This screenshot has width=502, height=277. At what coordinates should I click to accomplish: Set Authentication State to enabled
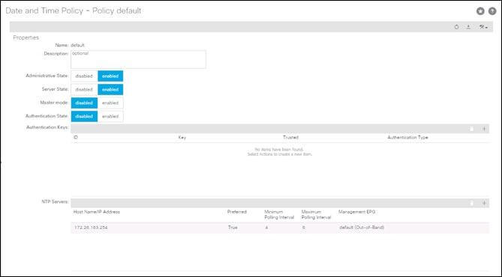coord(110,116)
